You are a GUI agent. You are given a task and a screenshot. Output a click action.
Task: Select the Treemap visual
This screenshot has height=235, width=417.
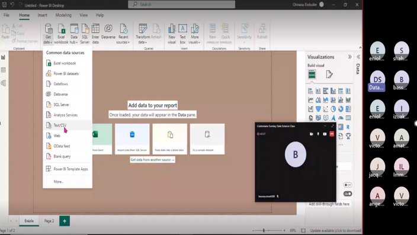coord(348,109)
